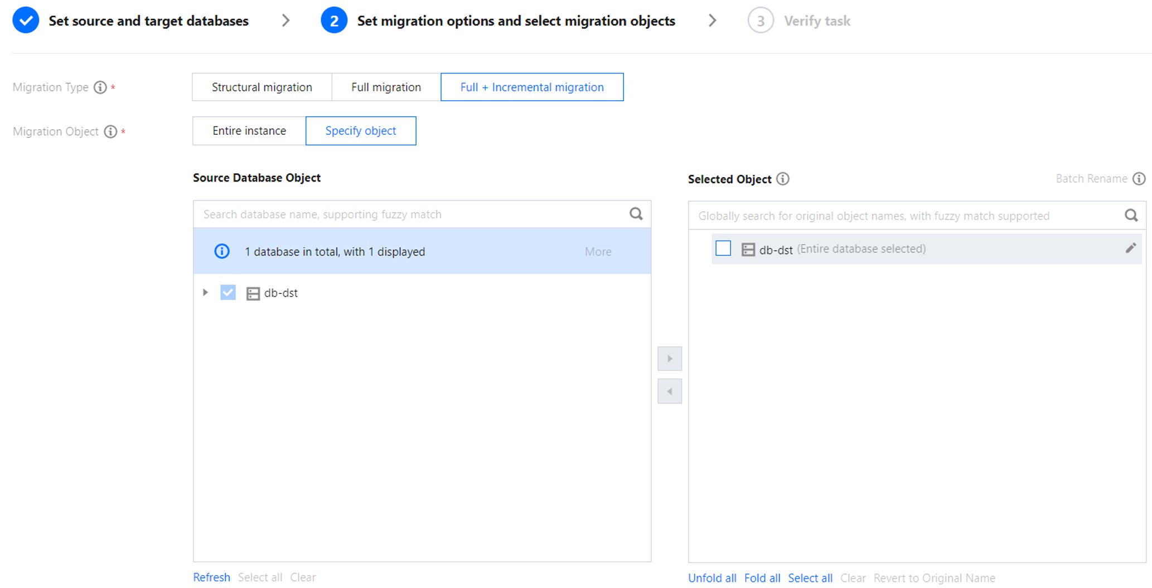1152x588 pixels.
Task: Check db-dst box in Selected Object panel
Action: coord(723,248)
